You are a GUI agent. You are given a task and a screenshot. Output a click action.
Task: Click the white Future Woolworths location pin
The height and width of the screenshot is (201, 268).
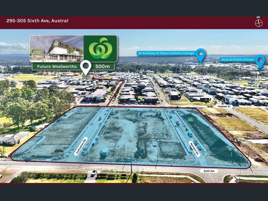point(86,67)
